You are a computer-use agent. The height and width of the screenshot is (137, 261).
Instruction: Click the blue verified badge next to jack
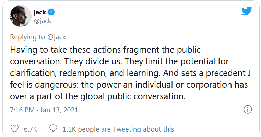point(51,12)
